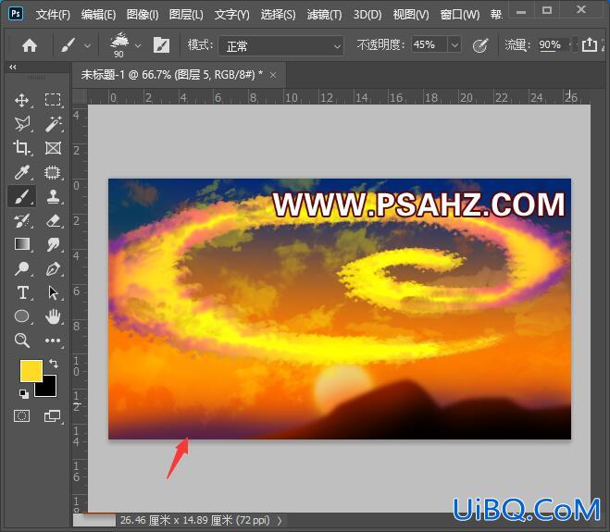Toggle the brush settings panel icon

tap(161, 45)
